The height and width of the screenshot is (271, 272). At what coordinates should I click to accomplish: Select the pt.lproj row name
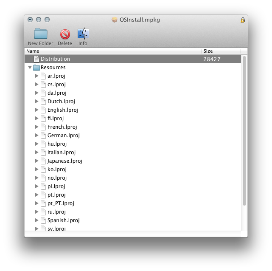pyautogui.click(x=56, y=195)
